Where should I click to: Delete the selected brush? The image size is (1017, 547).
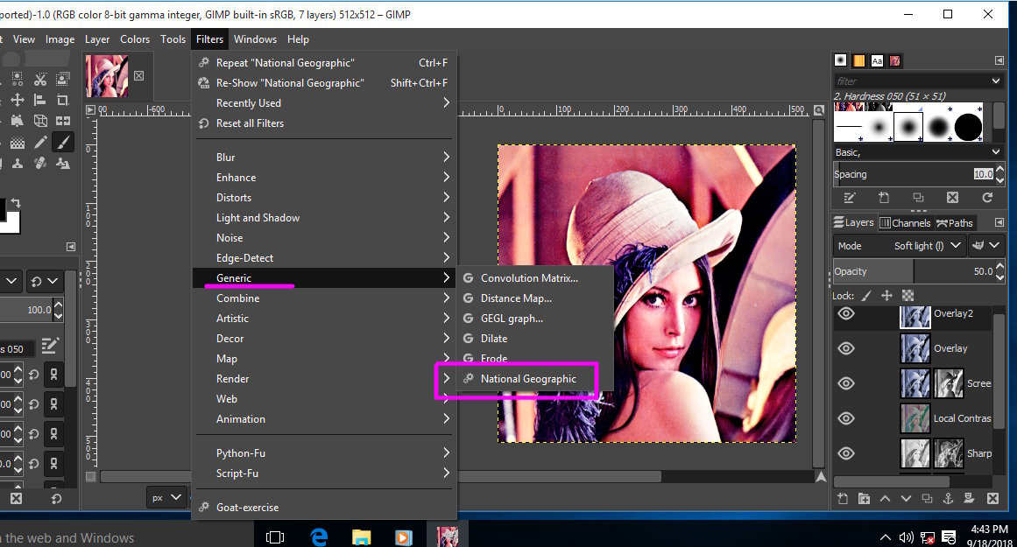coord(952,198)
